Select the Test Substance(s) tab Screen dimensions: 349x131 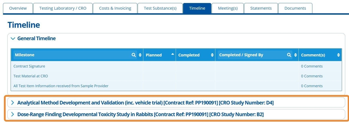pyautogui.click(x=160, y=8)
